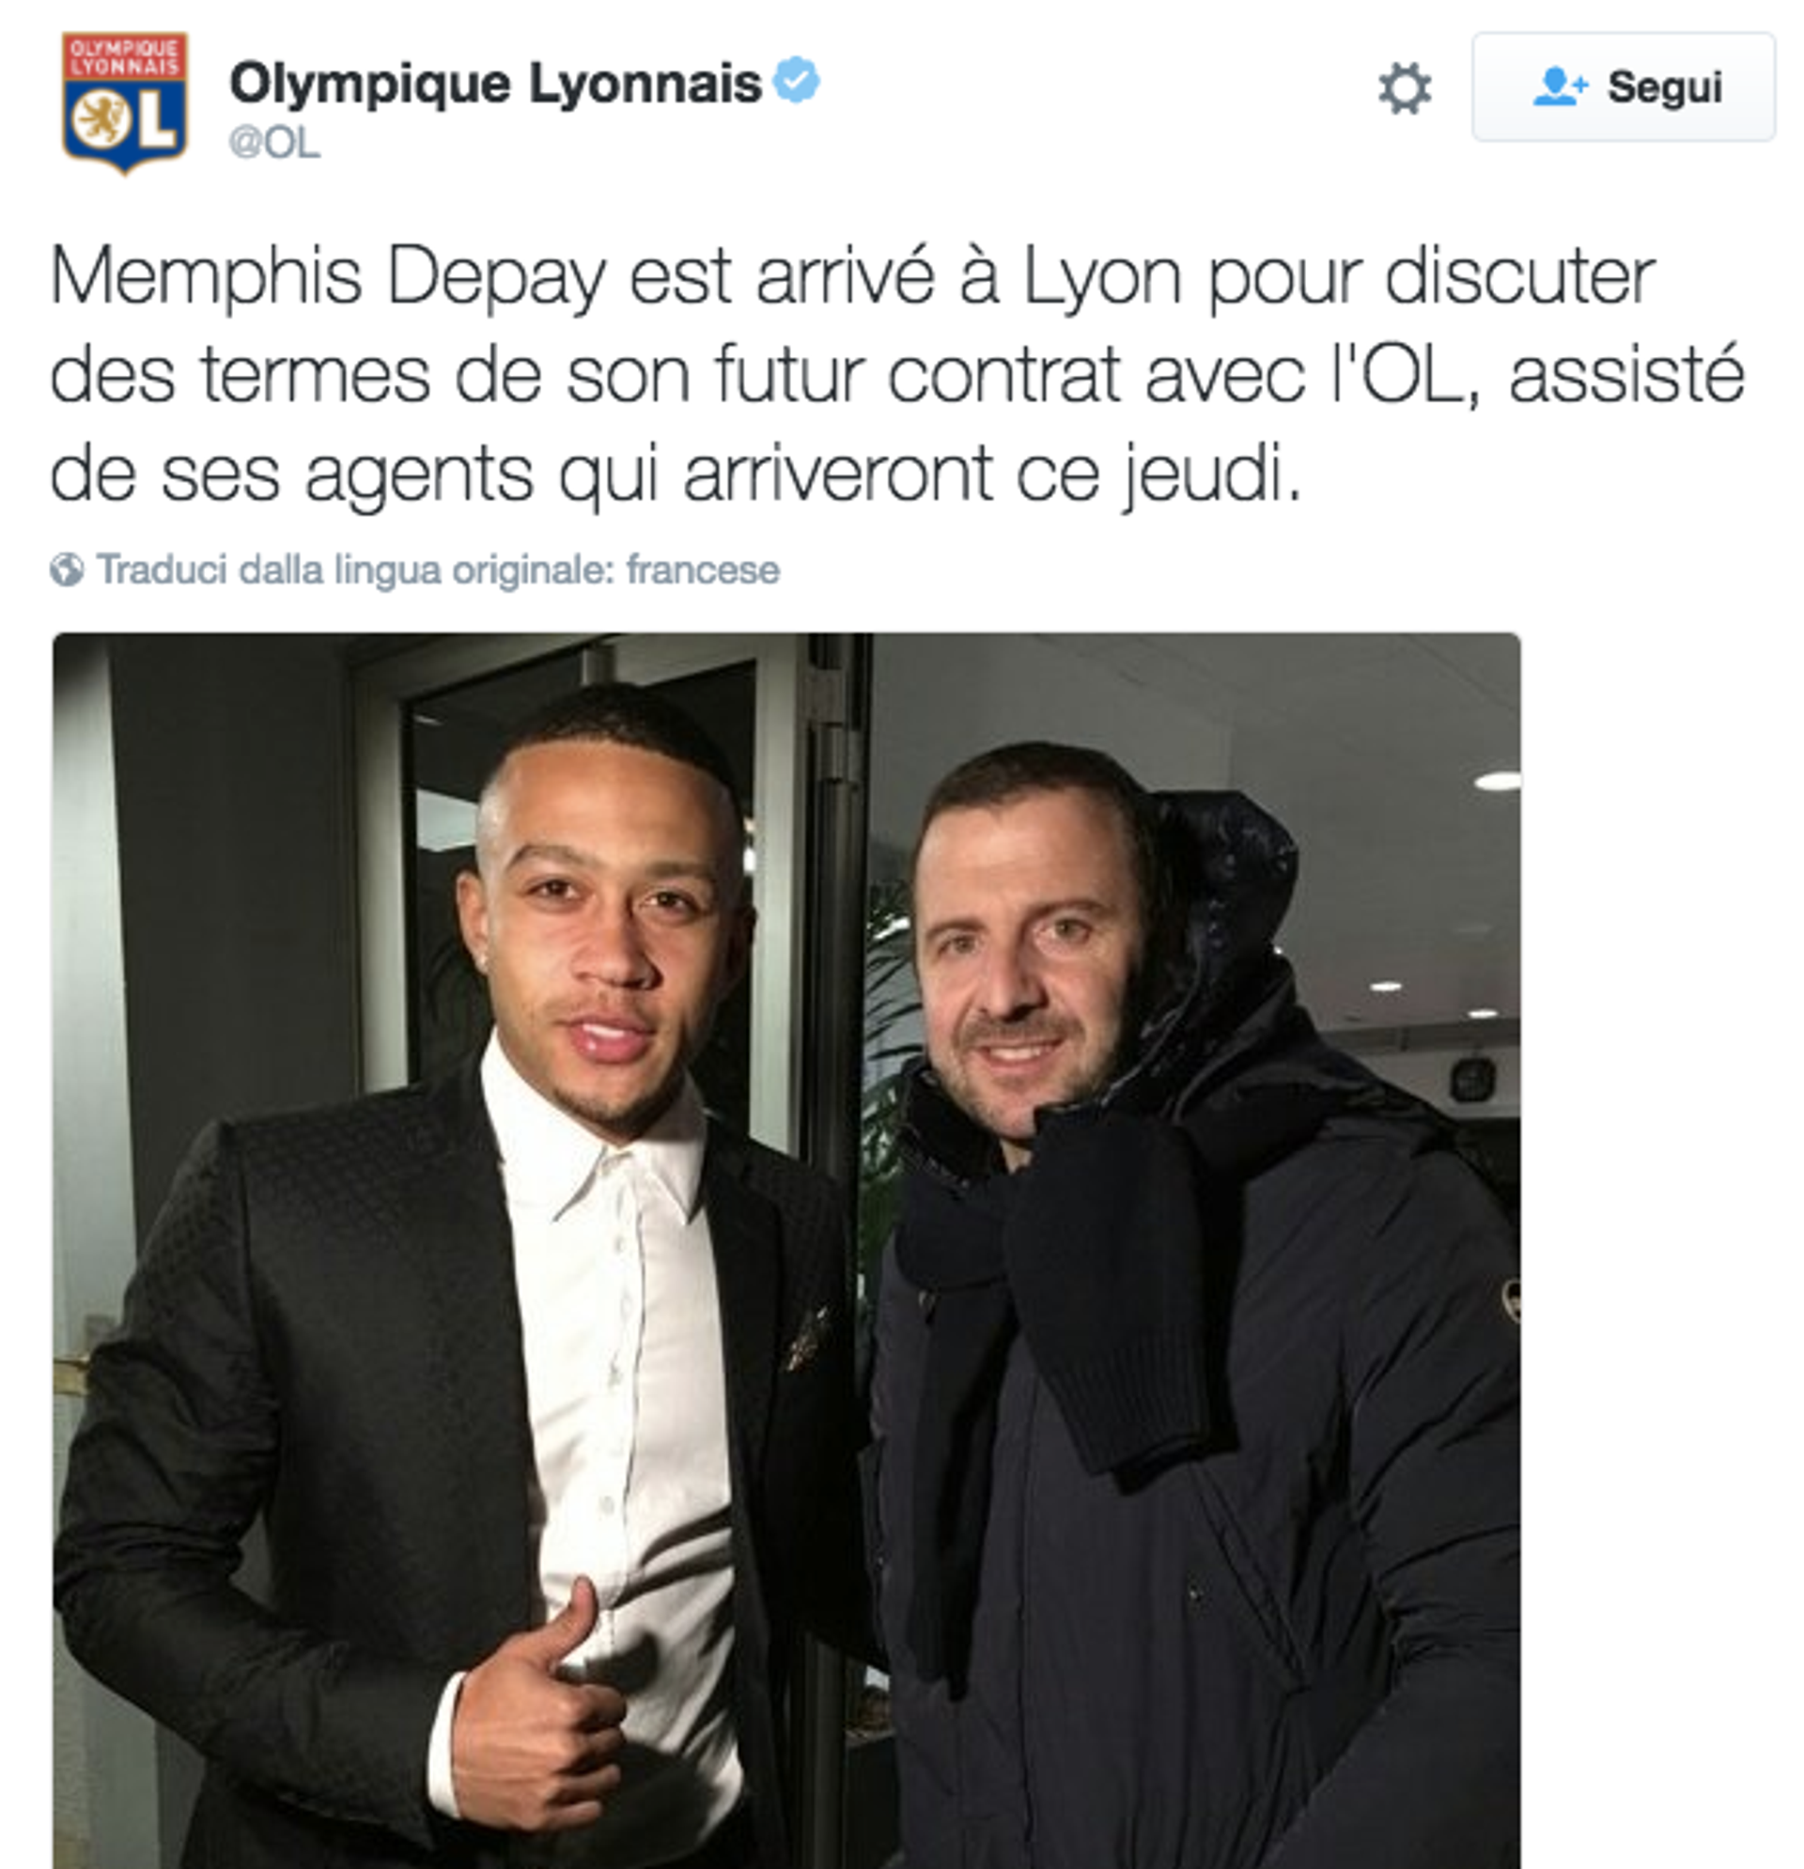Click the white L letter in the crest

coord(156,120)
